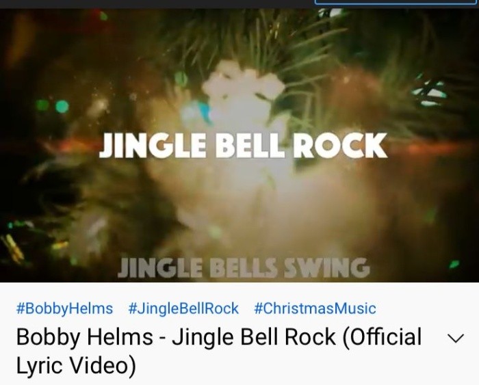Tap the faded JINGLE BELLS SWING lyric
Screen dimensions: 479x385
244,267
